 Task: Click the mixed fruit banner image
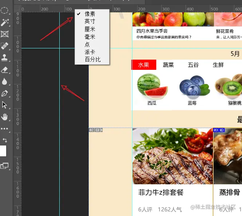(x=173, y=19)
